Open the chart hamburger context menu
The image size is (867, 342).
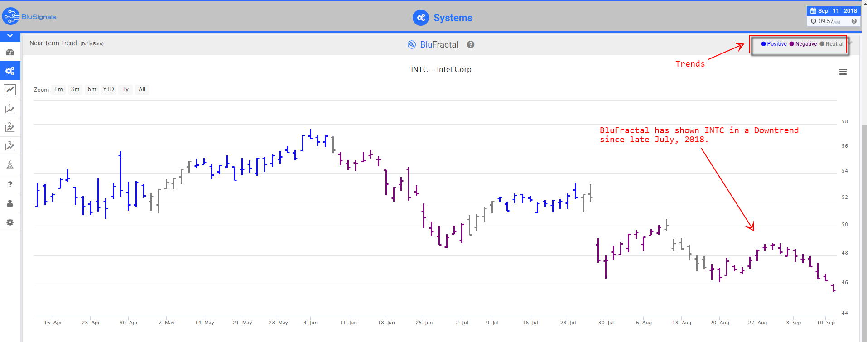[843, 72]
